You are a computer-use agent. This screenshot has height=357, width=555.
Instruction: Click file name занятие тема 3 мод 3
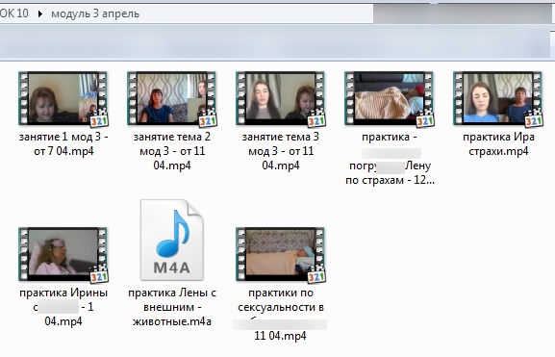(281, 151)
